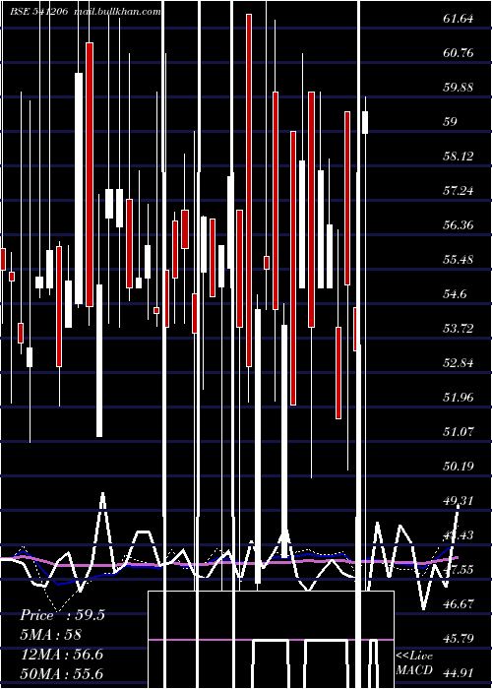
Task: Click the BSE 541206 chart title
Action: click(39, 12)
